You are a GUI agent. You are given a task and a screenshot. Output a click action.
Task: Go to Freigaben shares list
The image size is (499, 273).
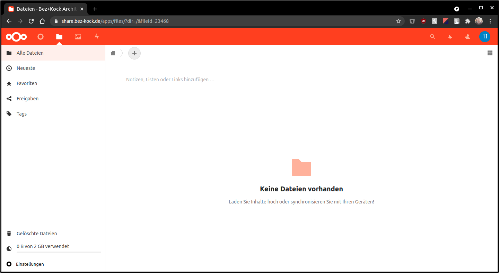[27, 99]
